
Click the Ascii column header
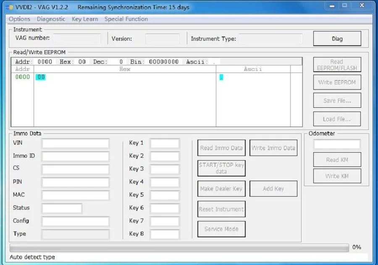pos(253,69)
